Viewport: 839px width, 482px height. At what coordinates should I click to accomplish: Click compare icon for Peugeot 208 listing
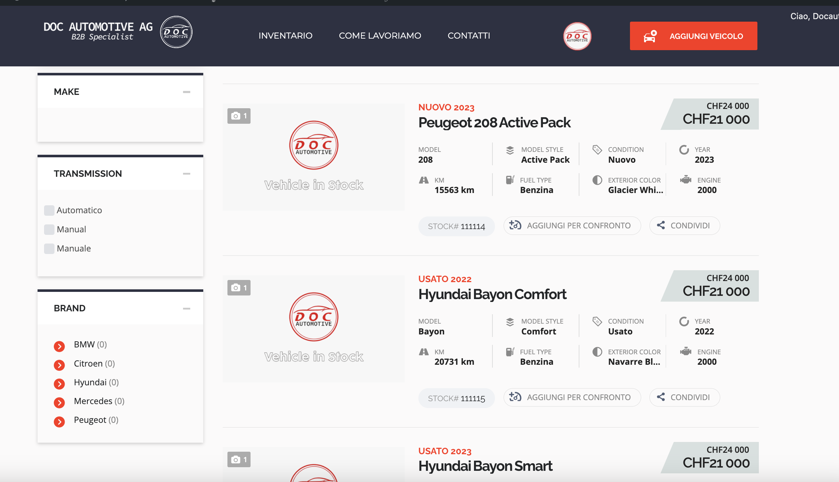point(515,225)
